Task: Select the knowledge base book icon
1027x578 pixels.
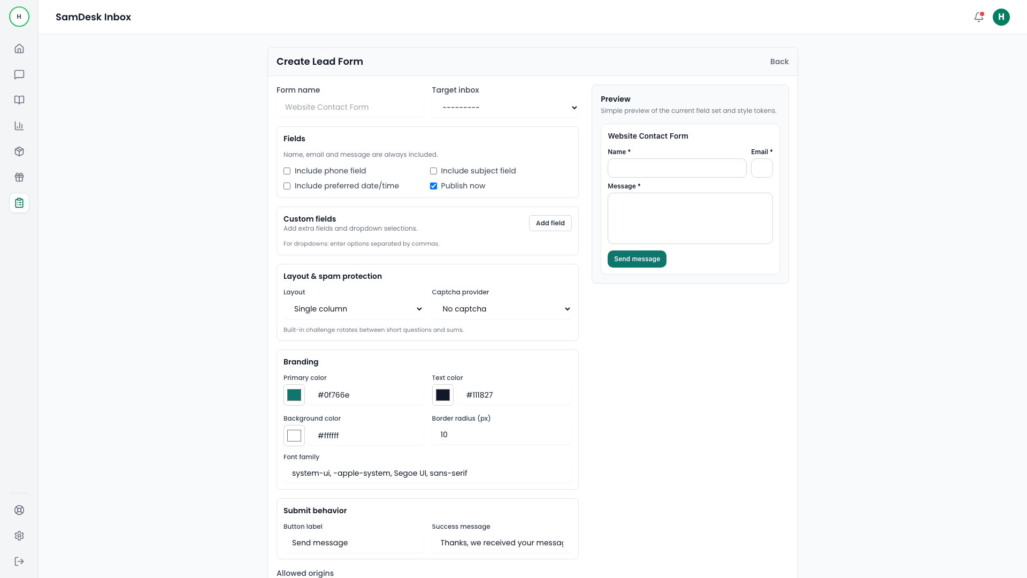Action: (19, 100)
